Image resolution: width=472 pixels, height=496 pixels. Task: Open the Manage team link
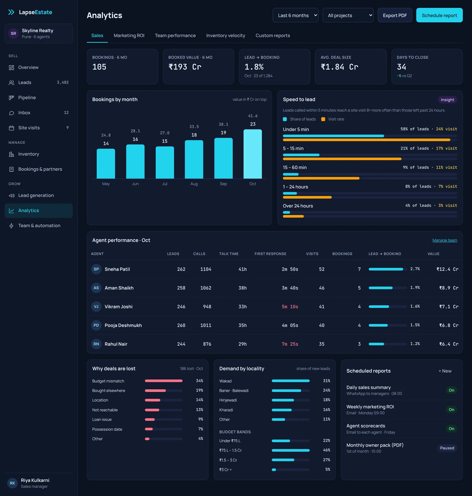pyautogui.click(x=445, y=240)
